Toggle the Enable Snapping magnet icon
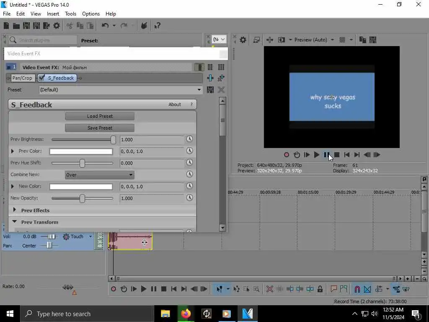 pos(357,289)
